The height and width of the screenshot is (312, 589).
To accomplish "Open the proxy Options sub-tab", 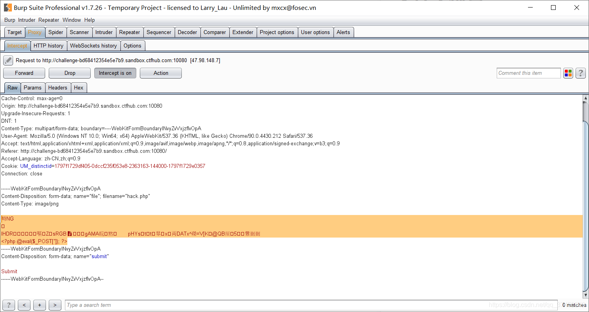I will pyautogui.click(x=132, y=46).
